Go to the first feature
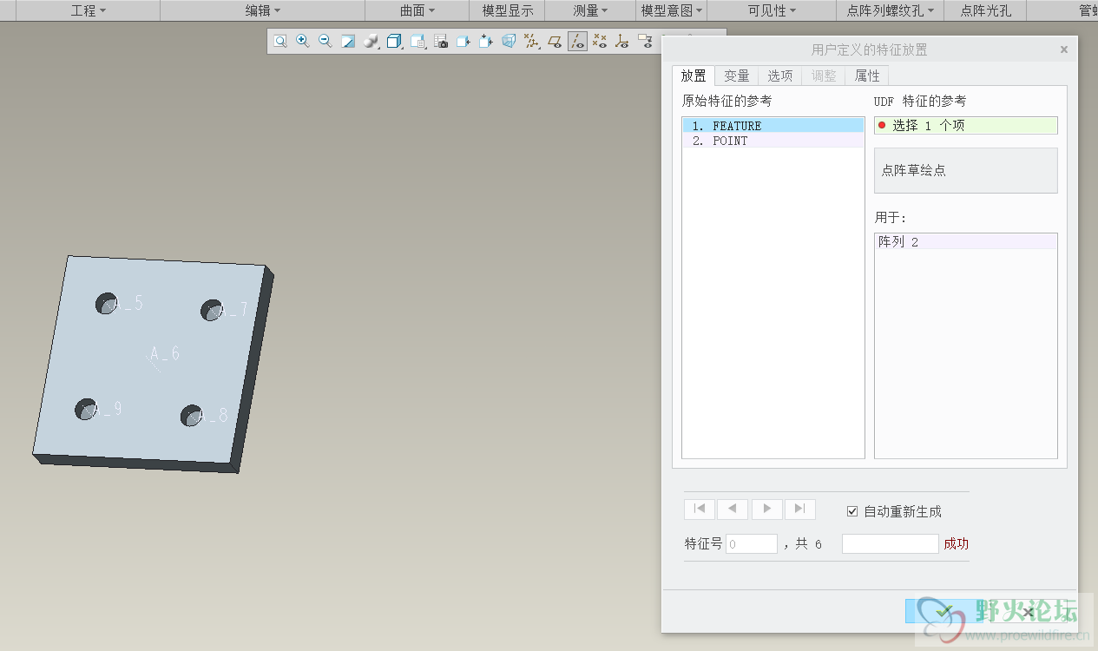 tap(700, 509)
